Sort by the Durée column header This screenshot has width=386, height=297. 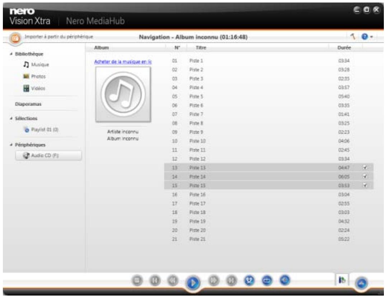tap(344, 47)
